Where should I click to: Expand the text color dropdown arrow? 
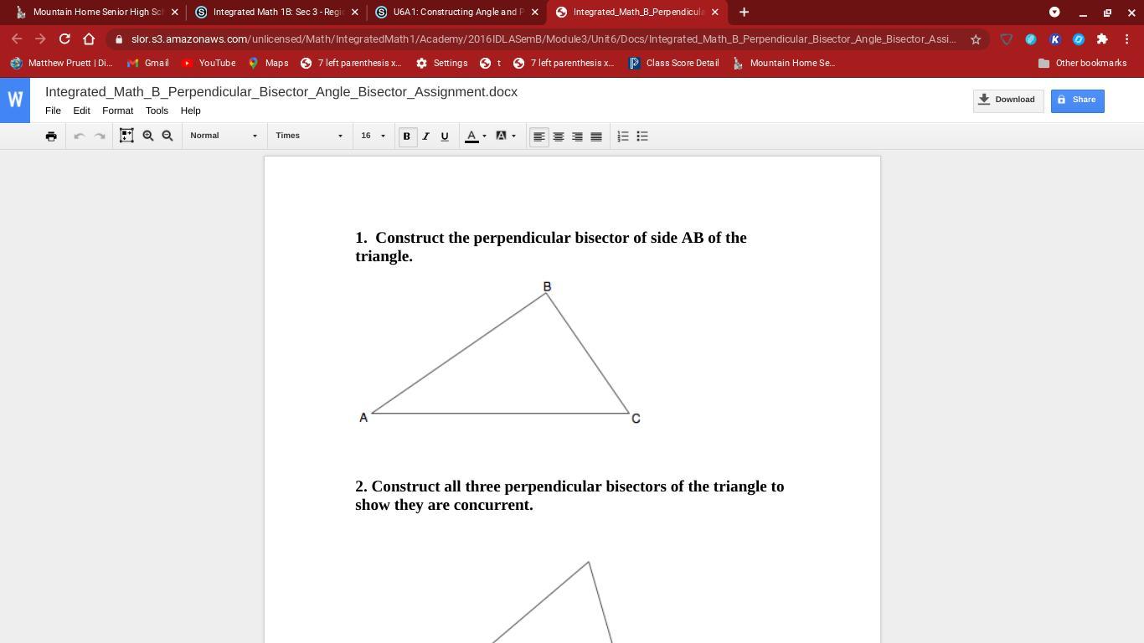tap(484, 136)
